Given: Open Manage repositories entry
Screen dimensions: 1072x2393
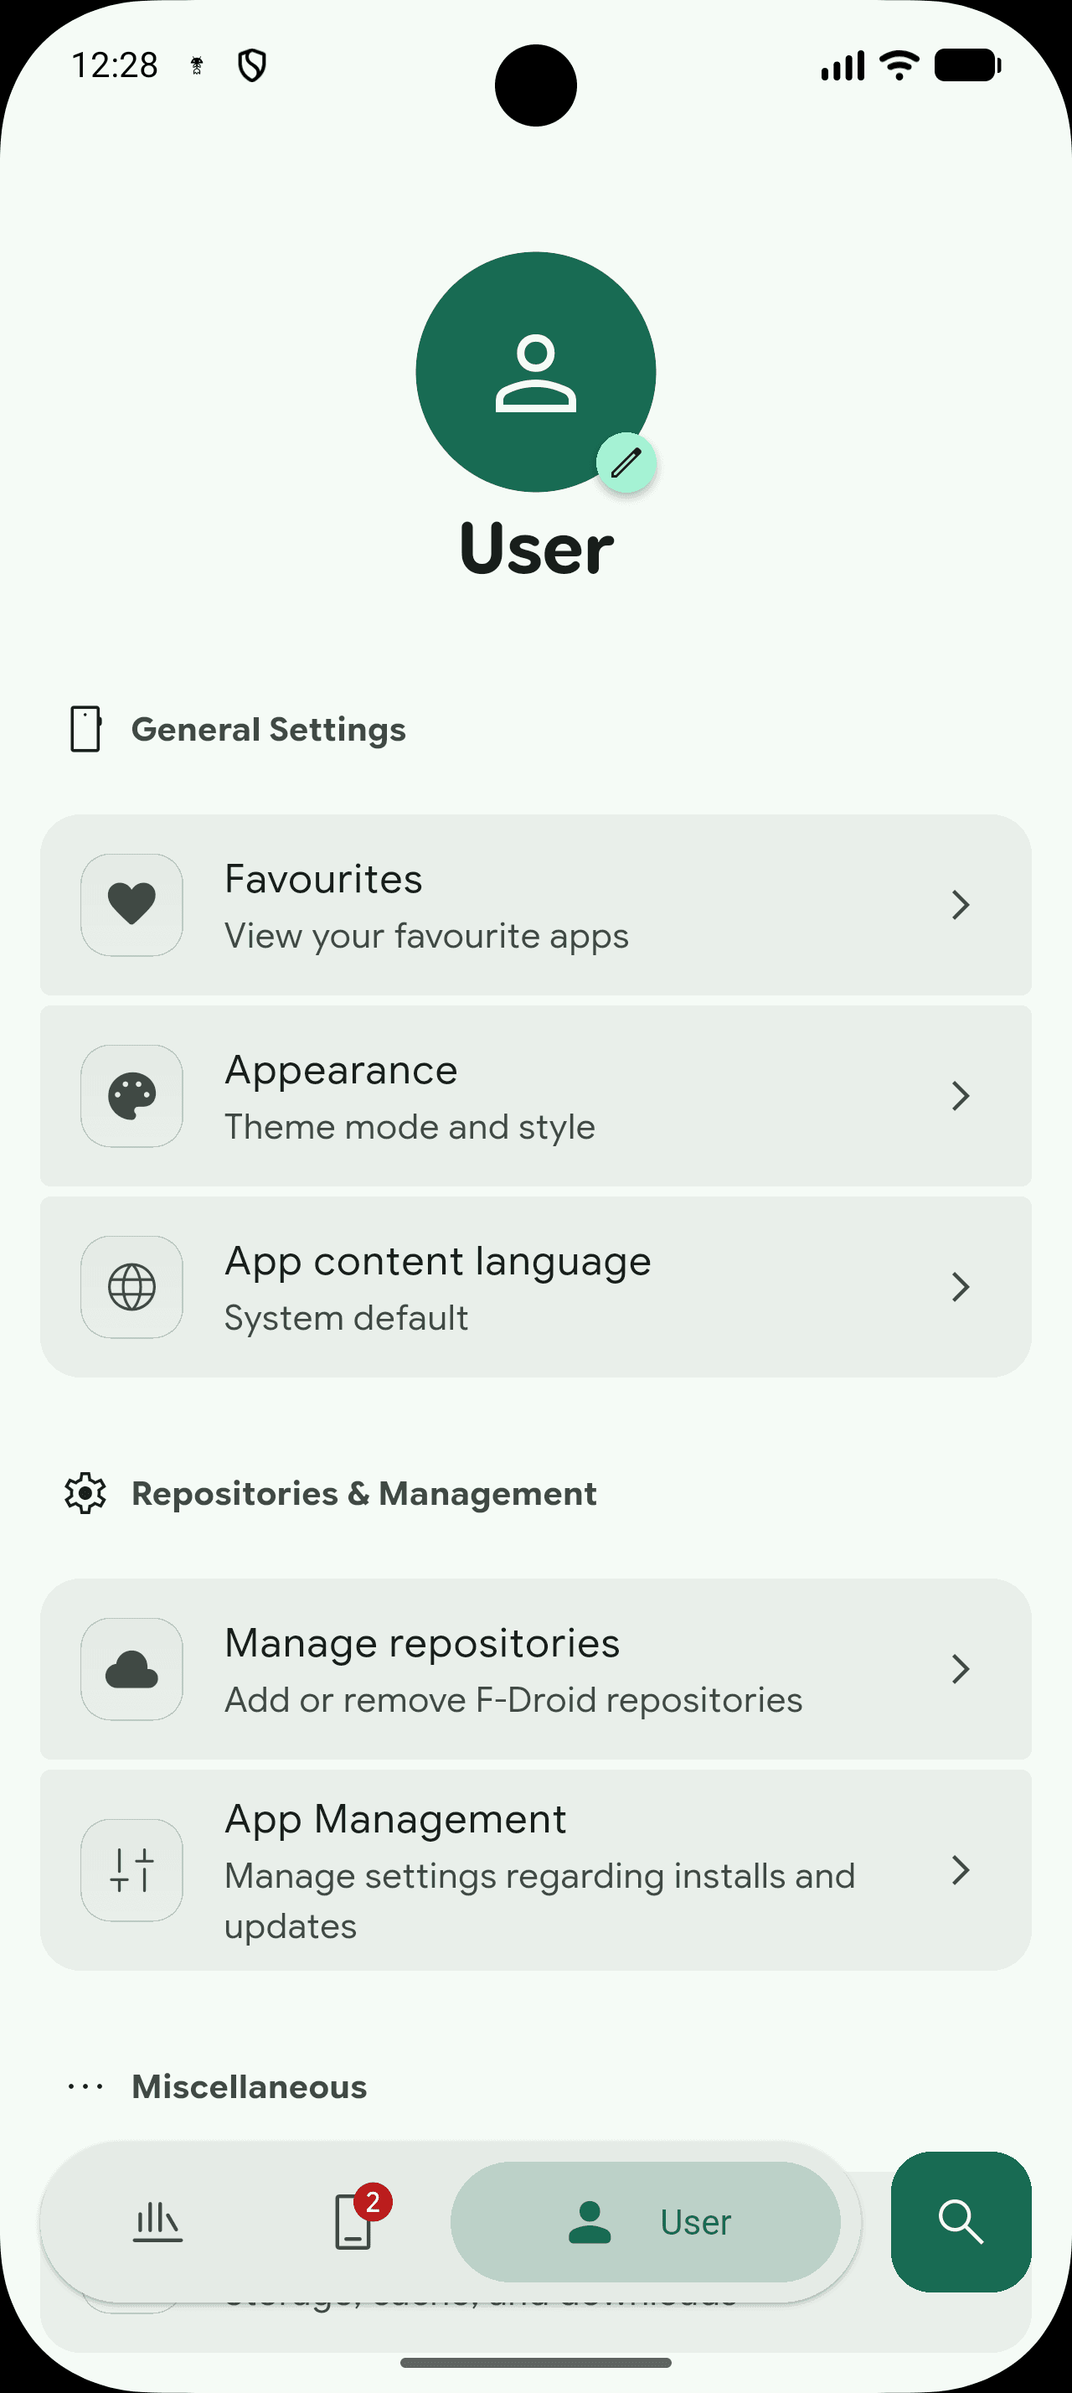Looking at the screenshot, I should 535,1669.
